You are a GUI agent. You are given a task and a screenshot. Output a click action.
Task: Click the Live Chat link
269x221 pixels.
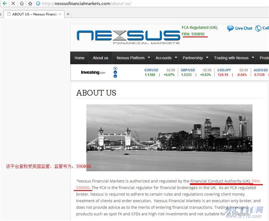pyautogui.click(x=243, y=28)
